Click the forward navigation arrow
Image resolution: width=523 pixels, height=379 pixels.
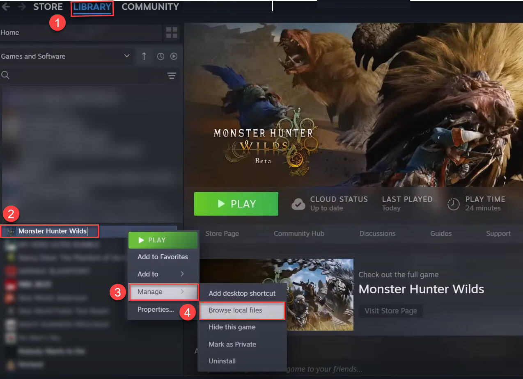(22, 7)
